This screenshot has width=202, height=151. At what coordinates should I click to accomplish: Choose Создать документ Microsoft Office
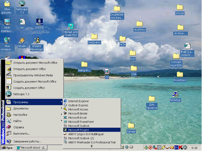click(34, 81)
